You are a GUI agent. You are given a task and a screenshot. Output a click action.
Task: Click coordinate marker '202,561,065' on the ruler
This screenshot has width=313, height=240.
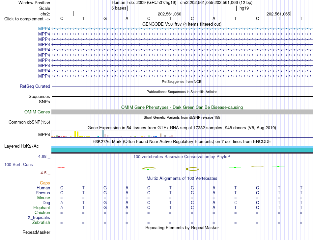(278, 14)
